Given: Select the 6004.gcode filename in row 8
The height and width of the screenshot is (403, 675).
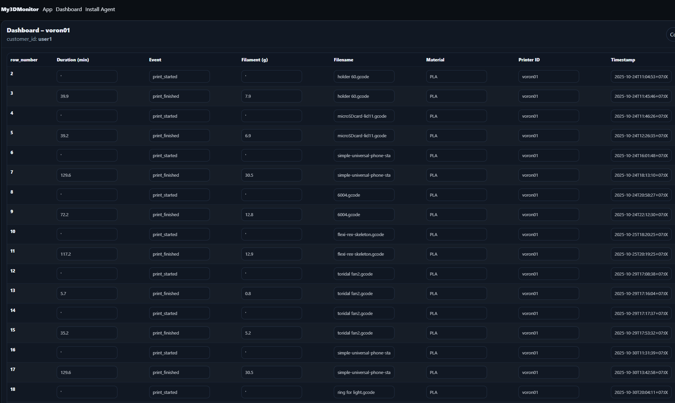Looking at the screenshot, I should click(x=364, y=195).
